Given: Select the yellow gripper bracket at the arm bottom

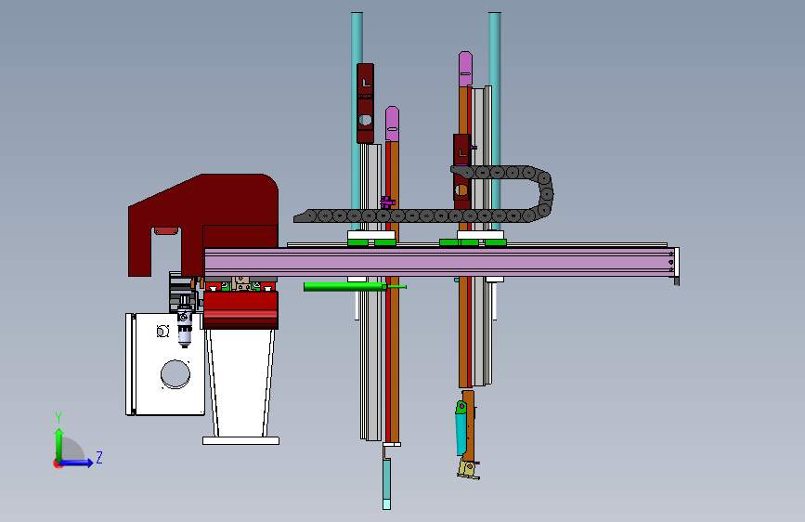Looking at the screenshot, I should (x=469, y=469).
